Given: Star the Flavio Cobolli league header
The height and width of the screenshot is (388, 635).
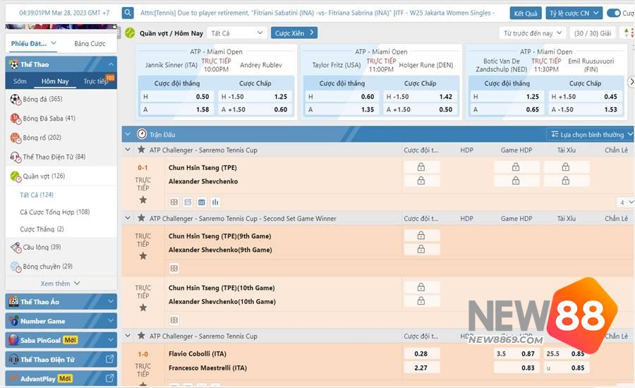Looking at the screenshot, I should pyautogui.click(x=141, y=335).
